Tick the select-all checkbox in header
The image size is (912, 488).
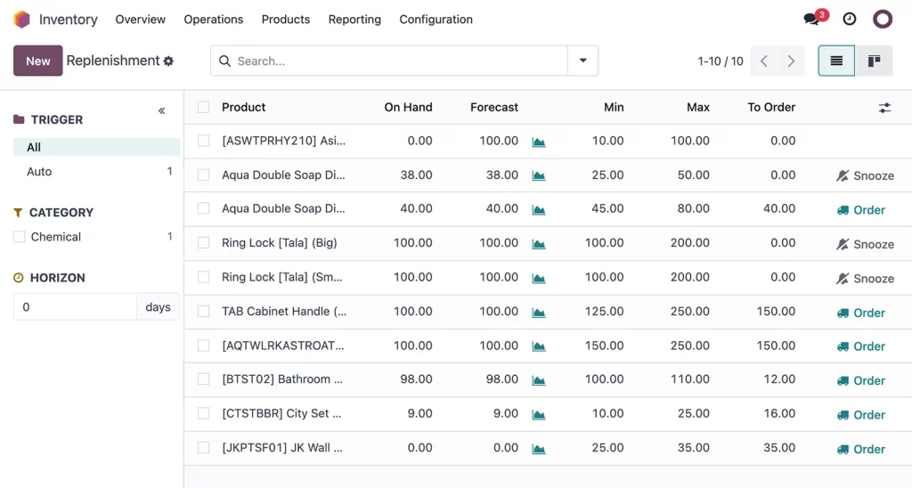coord(204,107)
